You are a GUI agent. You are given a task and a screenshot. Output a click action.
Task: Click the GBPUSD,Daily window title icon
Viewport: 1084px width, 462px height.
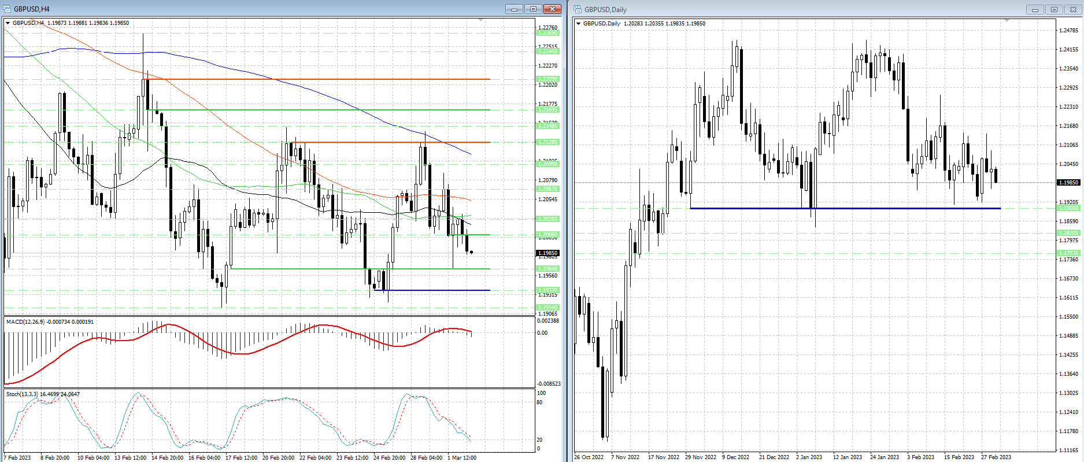click(x=578, y=9)
